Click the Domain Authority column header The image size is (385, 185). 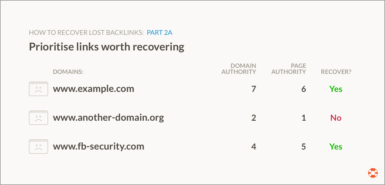(x=239, y=69)
